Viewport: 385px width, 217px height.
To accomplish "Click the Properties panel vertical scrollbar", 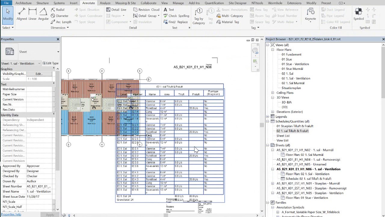I will tap(58, 121).
